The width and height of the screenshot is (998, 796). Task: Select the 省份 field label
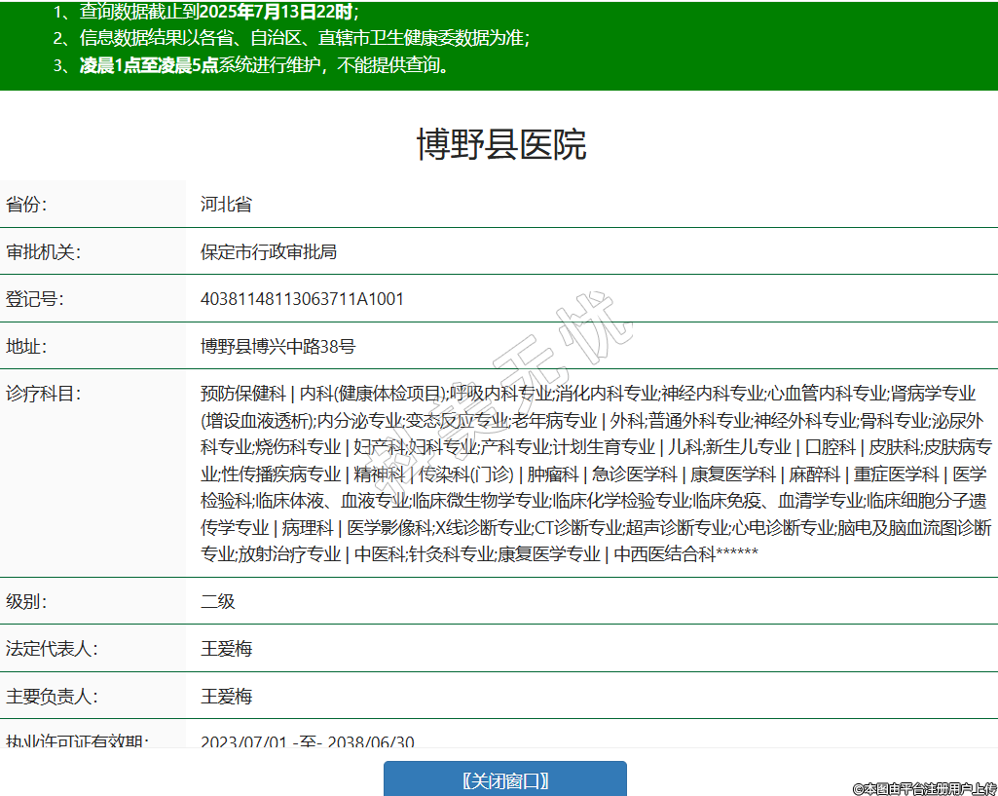coord(26,205)
